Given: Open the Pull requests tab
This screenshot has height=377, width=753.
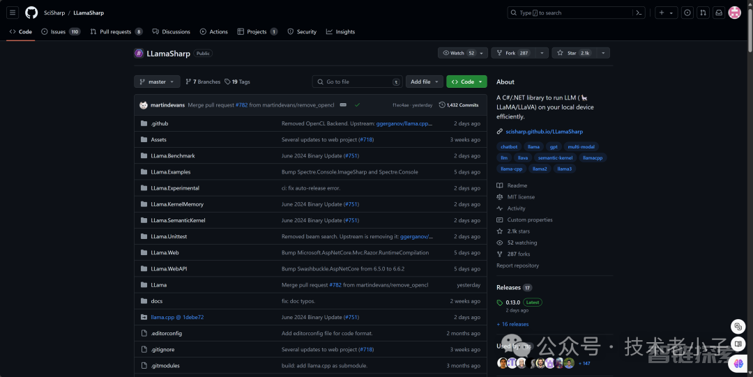Looking at the screenshot, I should point(116,31).
